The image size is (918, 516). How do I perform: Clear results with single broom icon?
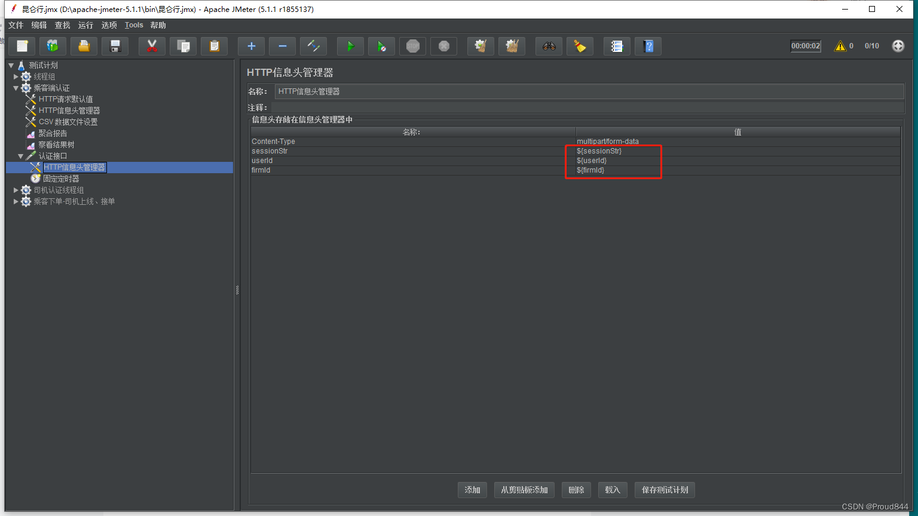click(481, 46)
